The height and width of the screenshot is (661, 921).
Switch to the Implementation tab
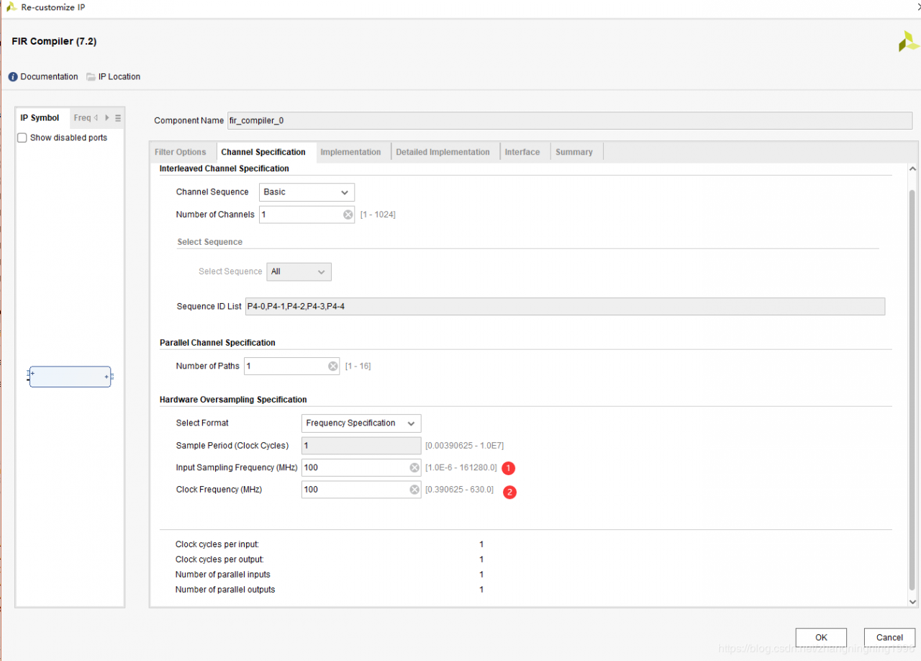[x=351, y=152]
